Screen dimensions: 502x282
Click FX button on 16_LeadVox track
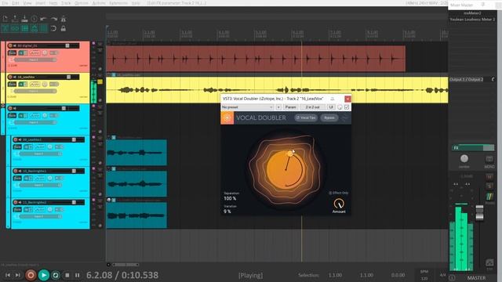pos(21,84)
